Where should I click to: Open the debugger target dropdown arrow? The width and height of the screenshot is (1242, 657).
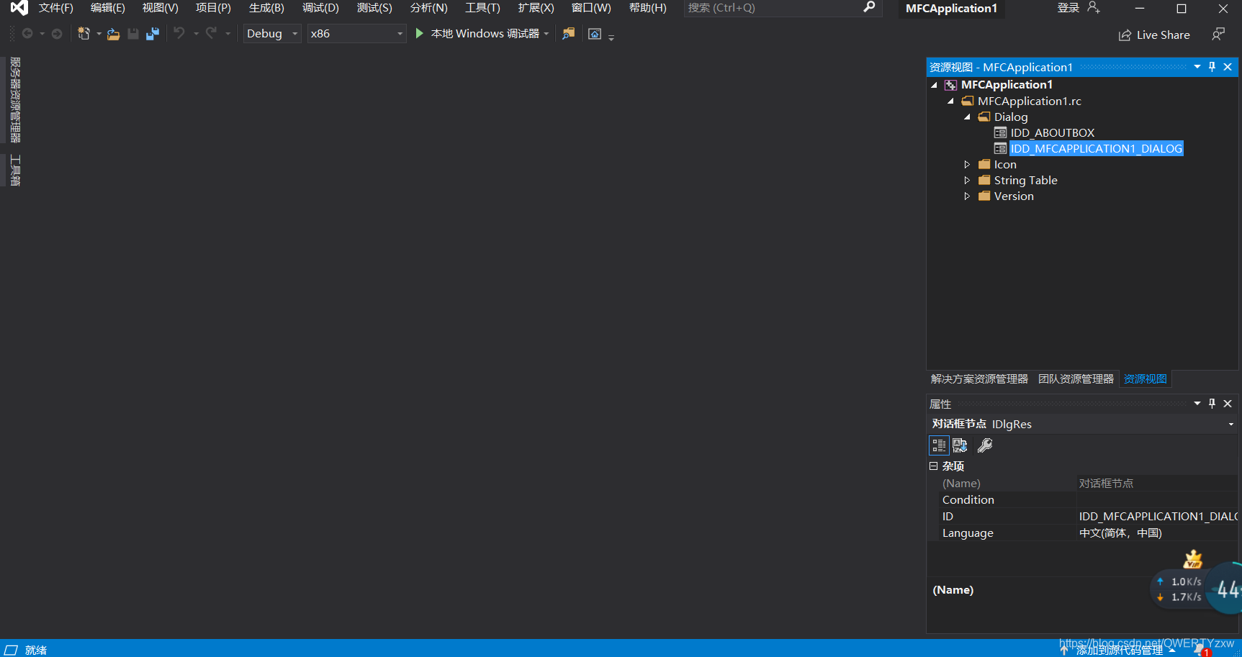[546, 34]
